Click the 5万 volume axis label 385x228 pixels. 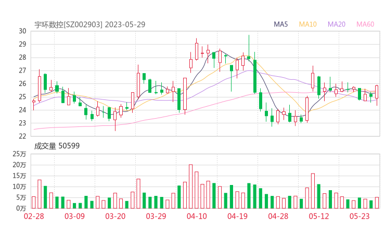[x=21, y=197]
